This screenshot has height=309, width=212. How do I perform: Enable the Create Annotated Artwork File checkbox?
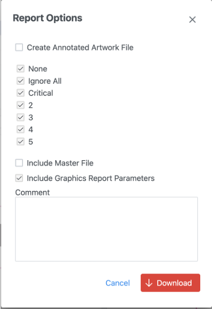(19, 48)
